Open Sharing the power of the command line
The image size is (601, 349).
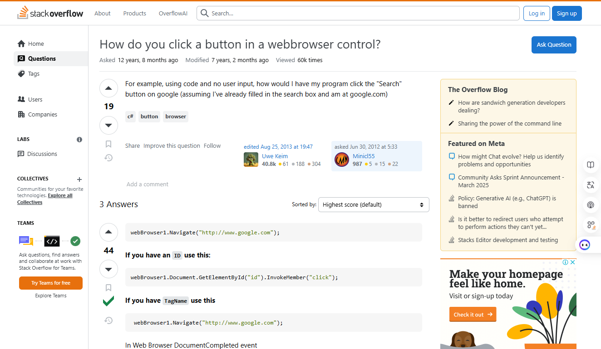[x=510, y=124]
